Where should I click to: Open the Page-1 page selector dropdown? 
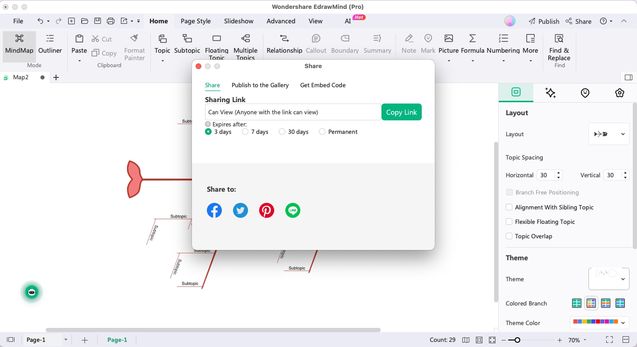coord(66,340)
